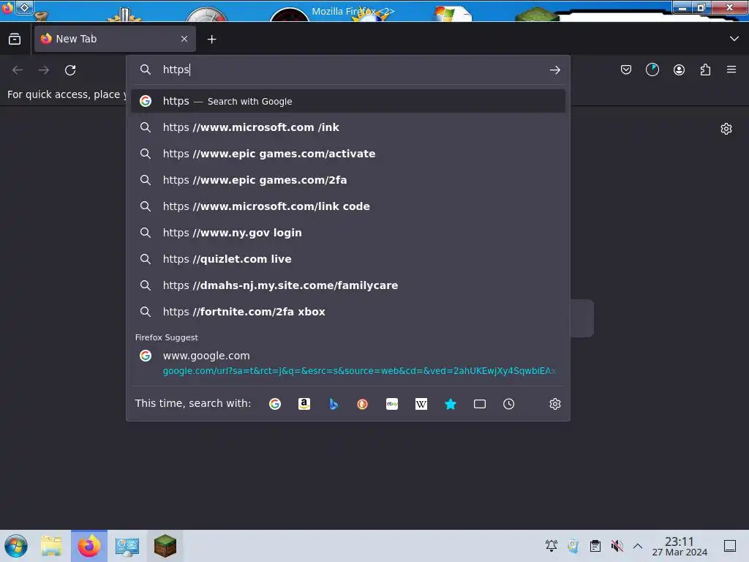
Task: Open the Save to Pocket icon
Action: pyautogui.click(x=626, y=70)
